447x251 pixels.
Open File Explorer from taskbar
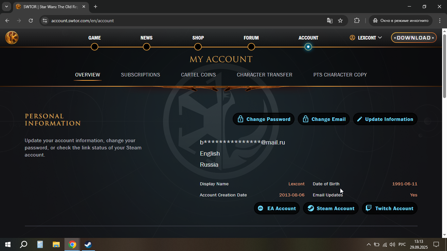click(x=56, y=244)
